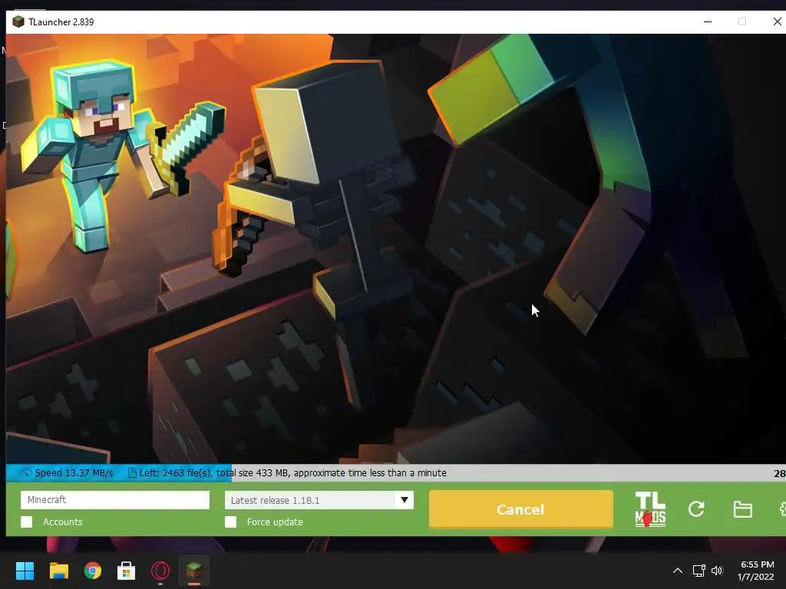Open launcher settings gear icon
This screenshot has height=589, width=786.
782,509
